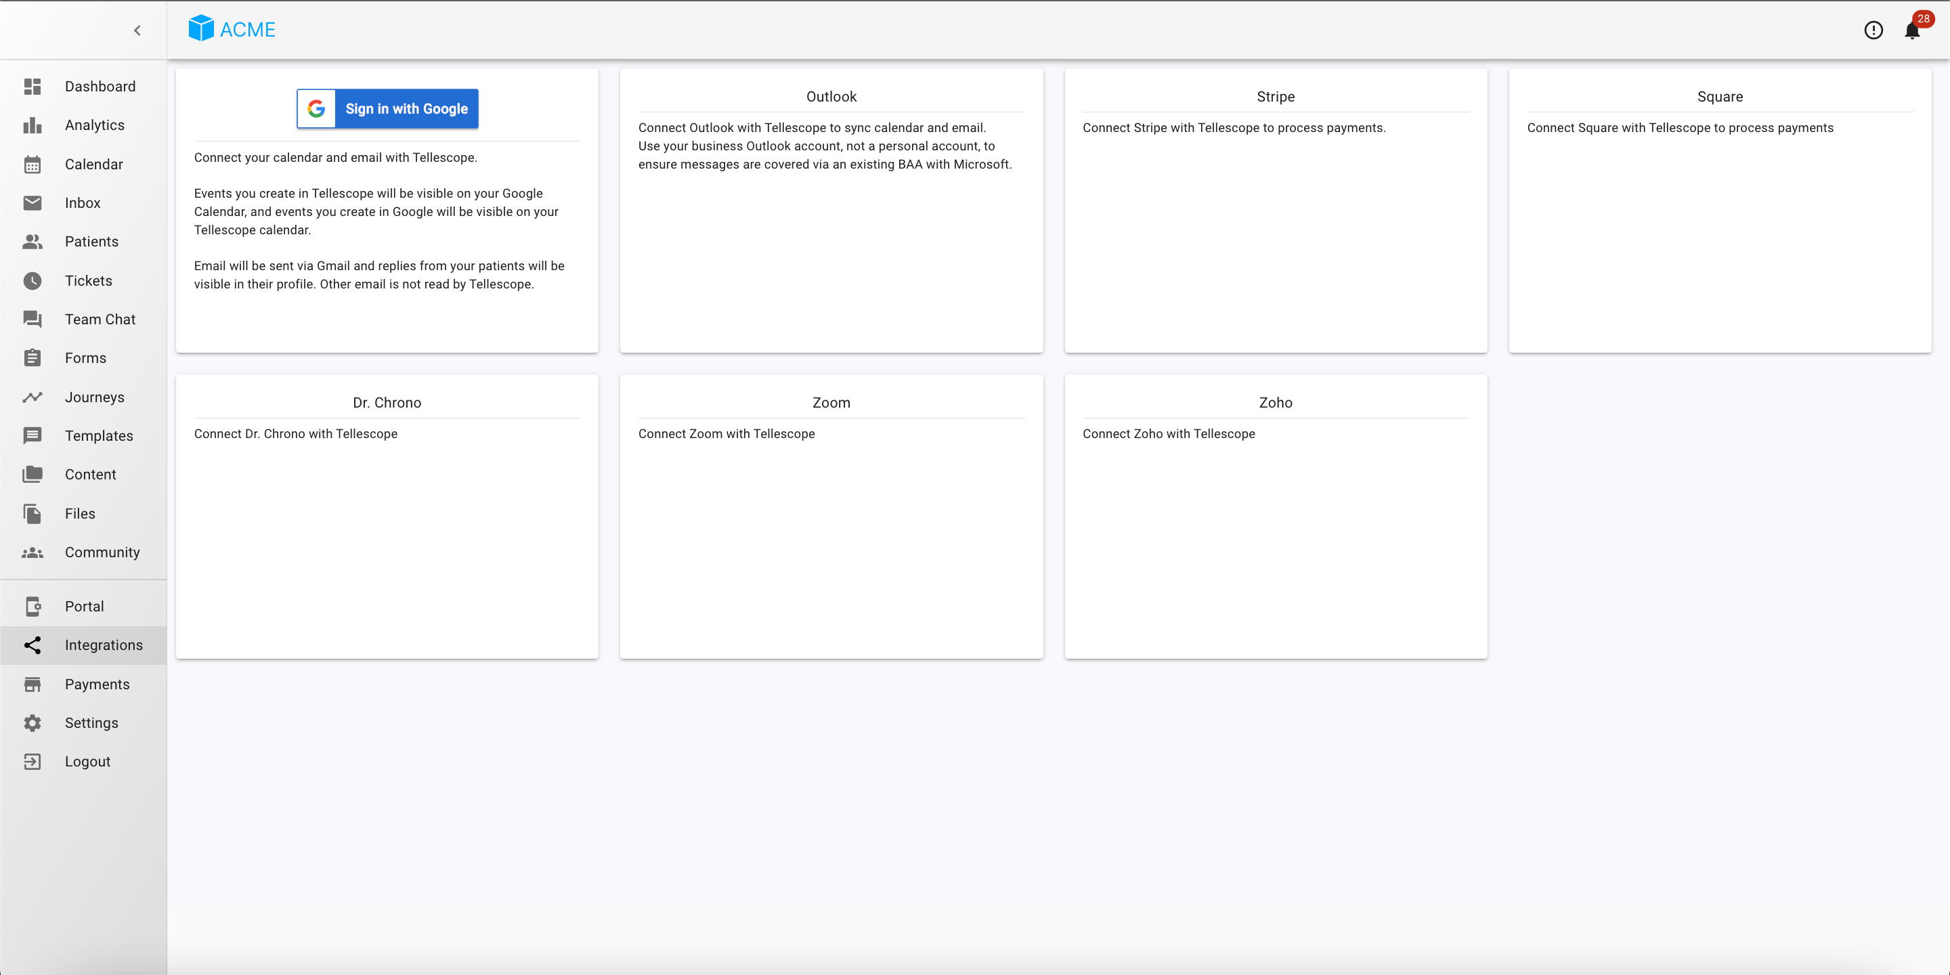Click the Team Chat bubbles icon

[x=32, y=320]
